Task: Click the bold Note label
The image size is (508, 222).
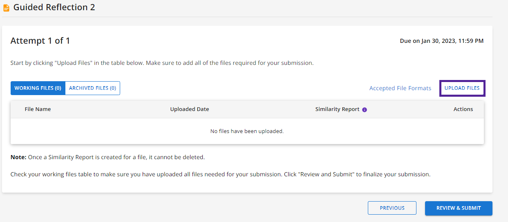Action: [18, 157]
